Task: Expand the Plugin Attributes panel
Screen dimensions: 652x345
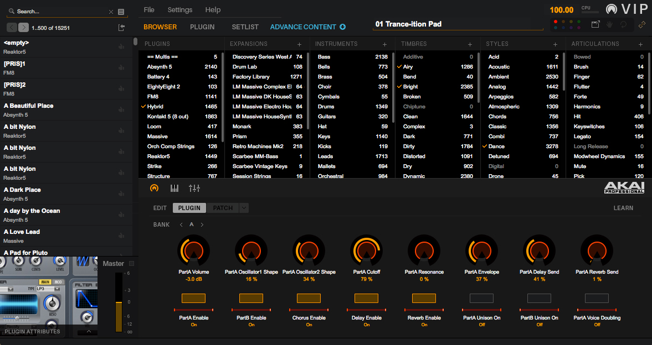Action: click(x=89, y=331)
